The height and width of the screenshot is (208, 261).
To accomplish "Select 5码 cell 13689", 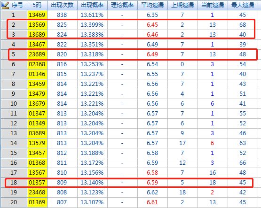I will click(37, 35).
